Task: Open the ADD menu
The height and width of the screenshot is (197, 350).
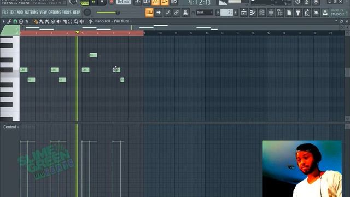Action: pyautogui.click(x=20, y=12)
